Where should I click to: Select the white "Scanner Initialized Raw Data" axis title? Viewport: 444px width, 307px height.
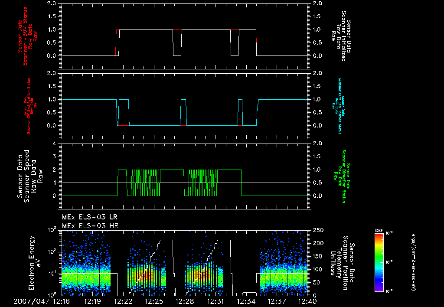341,36
